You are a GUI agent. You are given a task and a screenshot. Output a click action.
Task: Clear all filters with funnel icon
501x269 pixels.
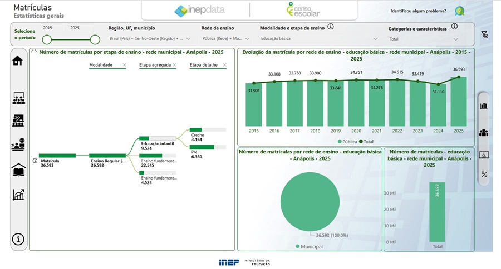pyautogui.click(x=484, y=34)
